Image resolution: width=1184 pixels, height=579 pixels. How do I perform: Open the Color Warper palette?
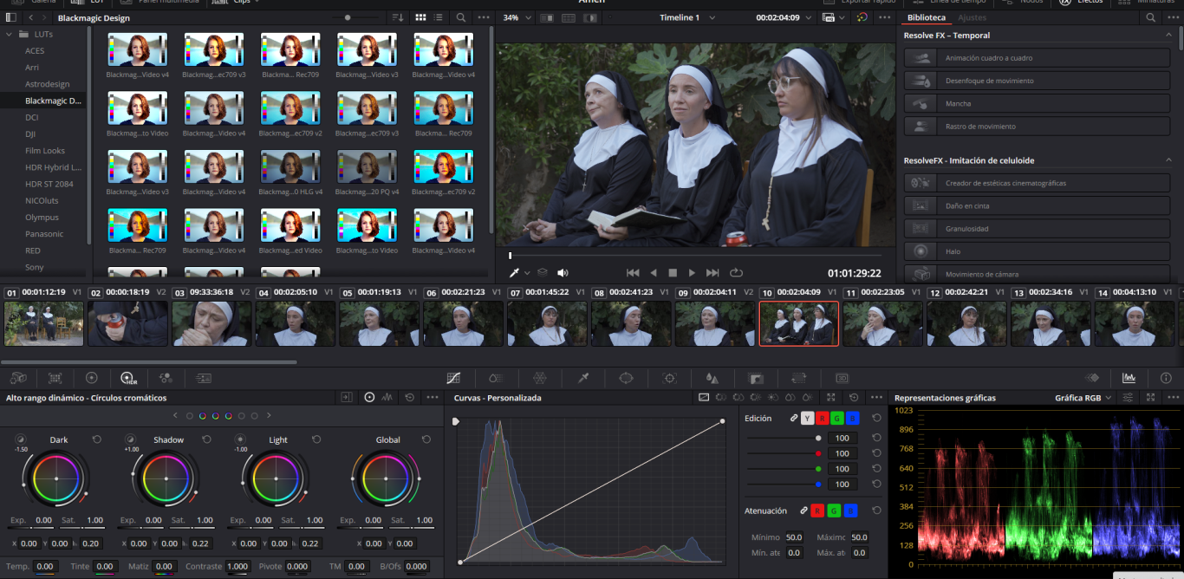pos(539,378)
